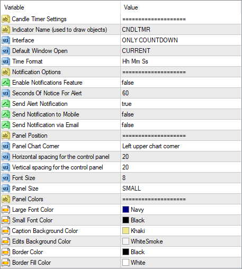
Task: Click the integer icon next to Font Size
Action: (x=6, y=178)
